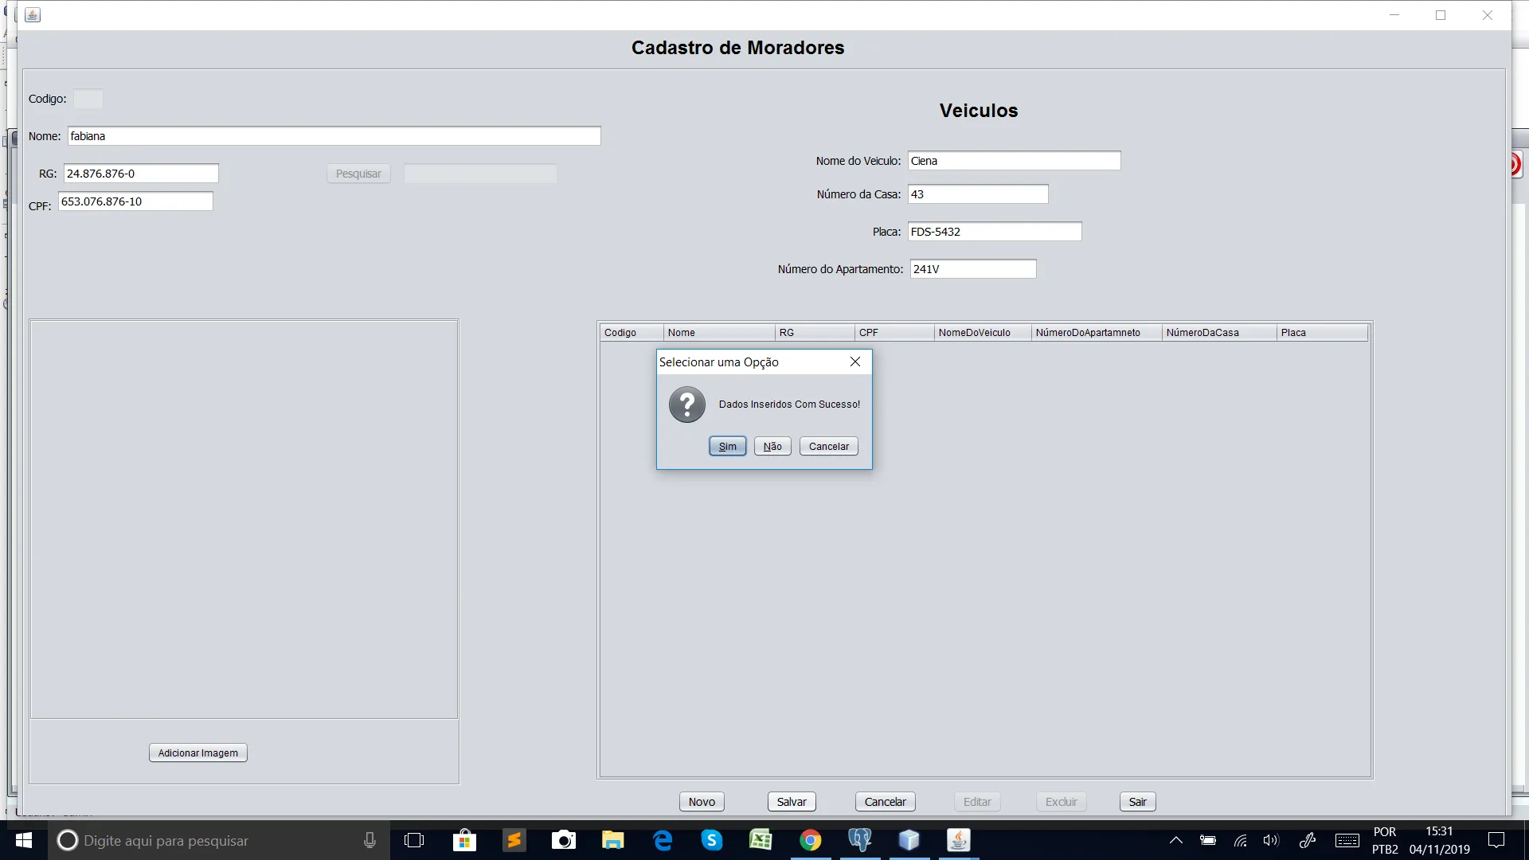Click the Placa input field
This screenshot has width=1529, height=860.
coord(994,232)
